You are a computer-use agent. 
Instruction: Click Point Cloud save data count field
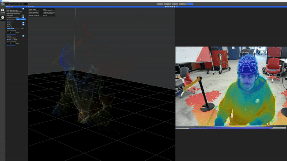[10, 44]
